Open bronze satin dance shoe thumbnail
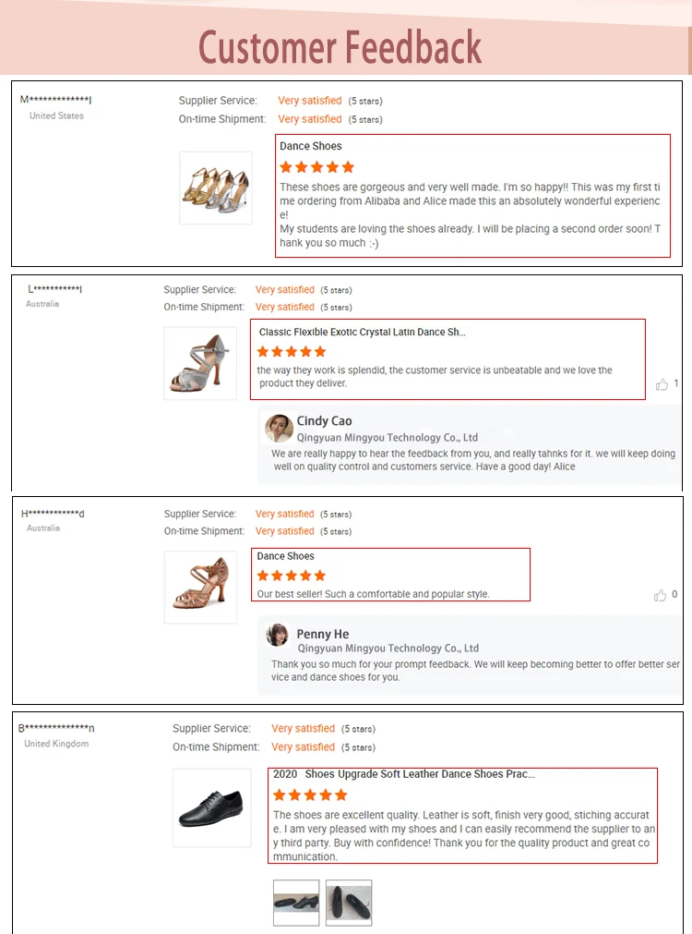The width and height of the screenshot is (692, 934). pyautogui.click(x=200, y=587)
